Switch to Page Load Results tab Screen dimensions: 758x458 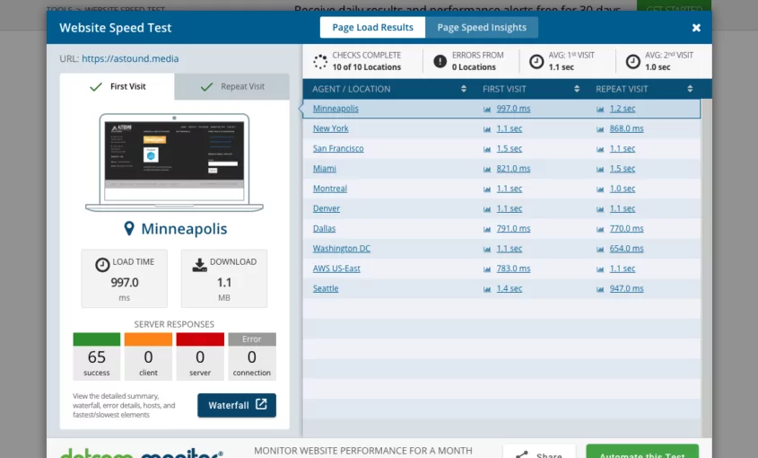click(x=372, y=28)
